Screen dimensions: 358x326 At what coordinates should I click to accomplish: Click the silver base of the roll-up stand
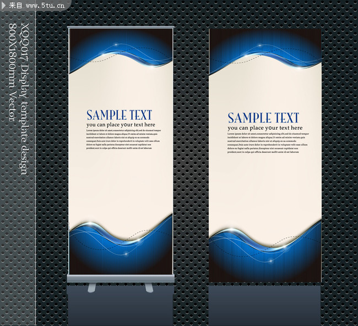point(121,279)
